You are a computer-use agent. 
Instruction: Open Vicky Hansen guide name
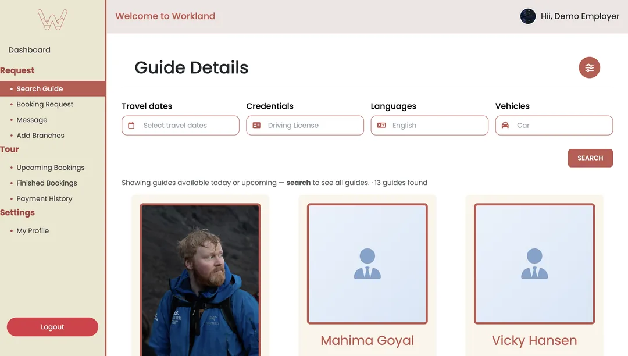534,340
